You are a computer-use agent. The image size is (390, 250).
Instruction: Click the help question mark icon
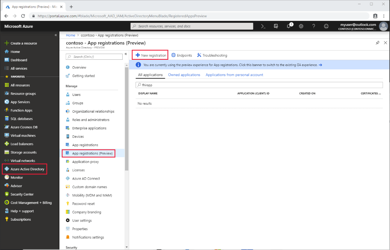[313, 26]
